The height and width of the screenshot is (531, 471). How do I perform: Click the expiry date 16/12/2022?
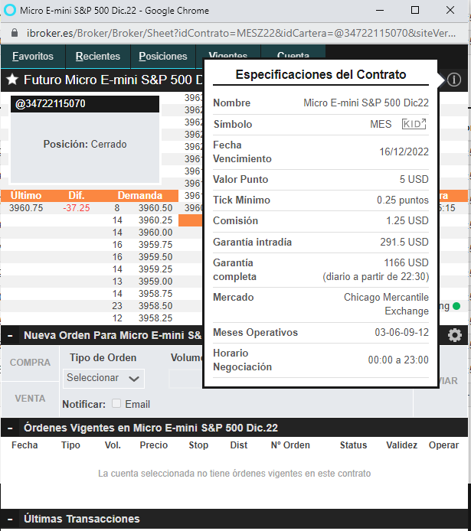pos(404,151)
